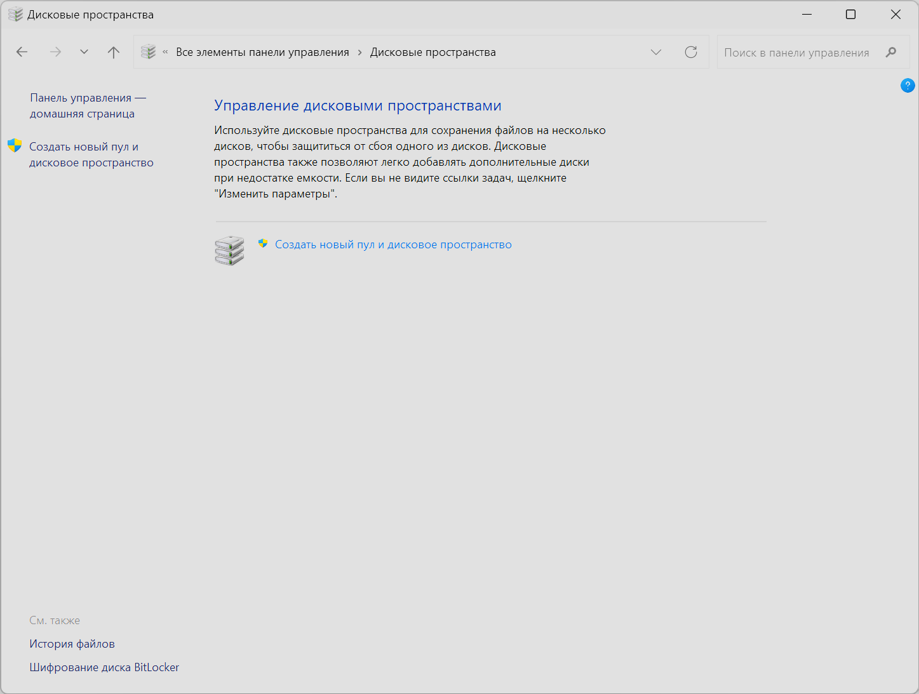Click main pane "Создать новый пул" link
The width and height of the screenshot is (919, 694).
393,244
